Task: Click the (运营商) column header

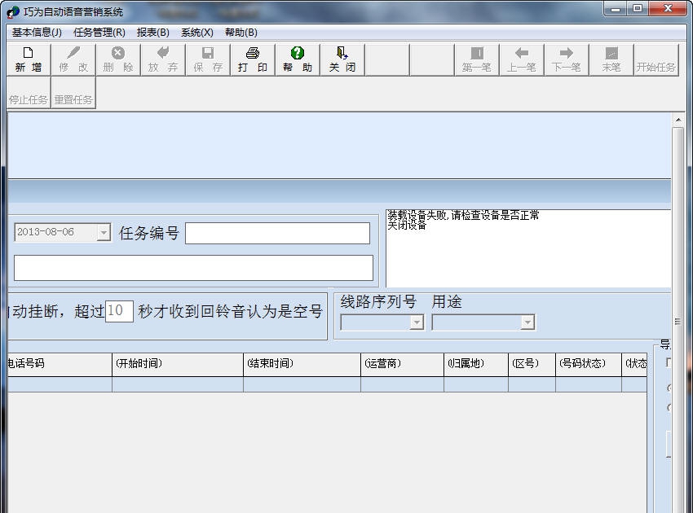Action: click(402, 364)
